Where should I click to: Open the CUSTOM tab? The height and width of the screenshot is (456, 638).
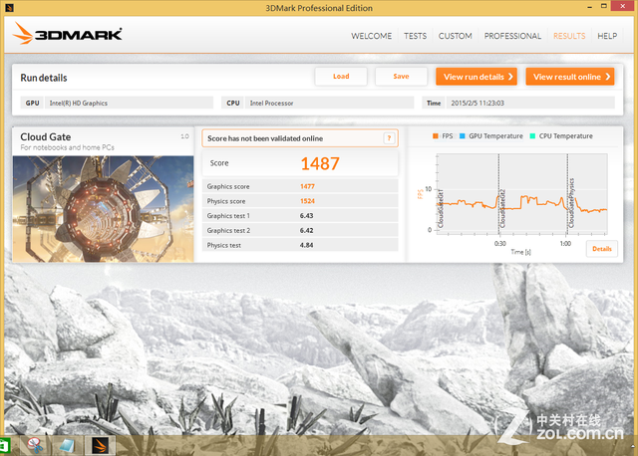[x=455, y=36]
